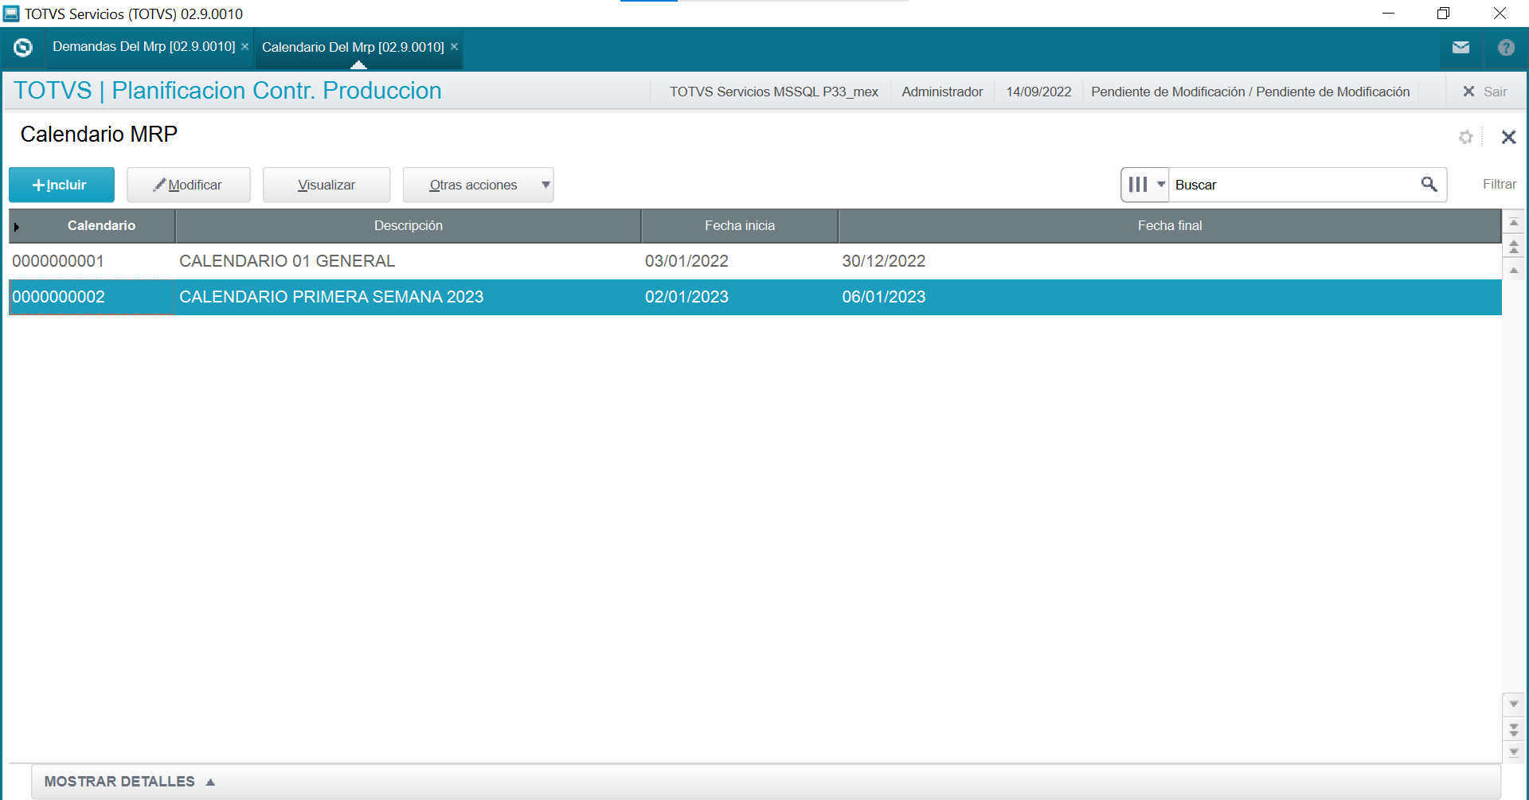Switch to the Demandas Del Mrp tab
The width and height of the screenshot is (1529, 800).
click(x=144, y=47)
